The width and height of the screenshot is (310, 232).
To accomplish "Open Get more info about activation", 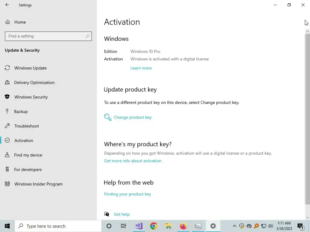I will (133, 161).
